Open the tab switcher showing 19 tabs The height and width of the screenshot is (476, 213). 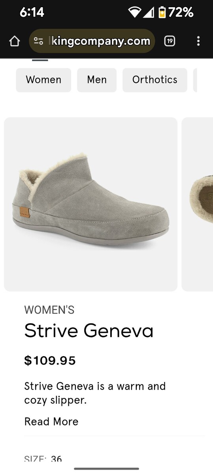(x=170, y=41)
